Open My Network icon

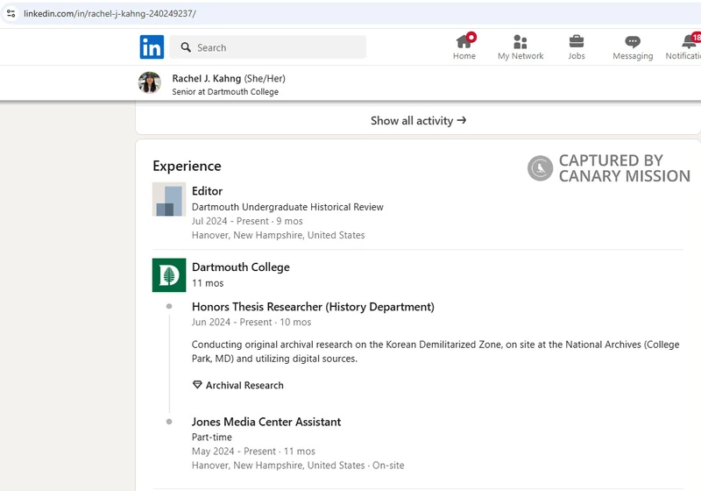click(x=520, y=42)
